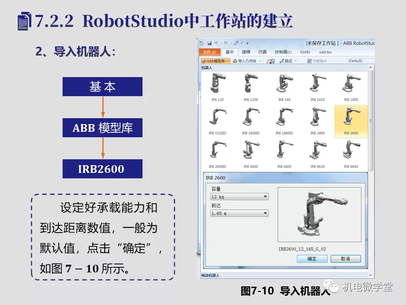Image resolution: width=406 pixels, height=305 pixels.
Task: Select the IRB 1600 robot thumbnail
Action: pyautogui.click(x=351, y=87)
